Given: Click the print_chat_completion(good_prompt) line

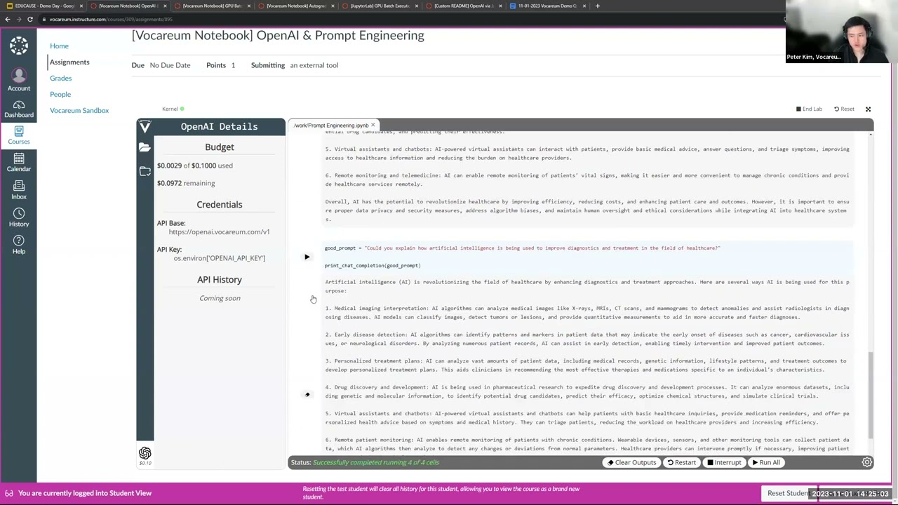Looking at the screenshot, I should coord(373,265).
